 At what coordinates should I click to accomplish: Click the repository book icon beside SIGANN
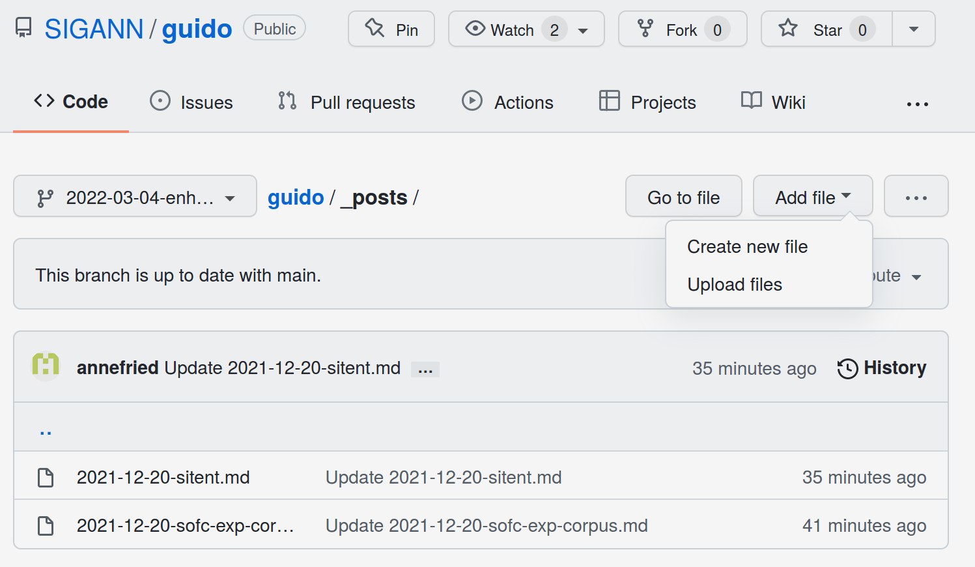click(23, 28)
